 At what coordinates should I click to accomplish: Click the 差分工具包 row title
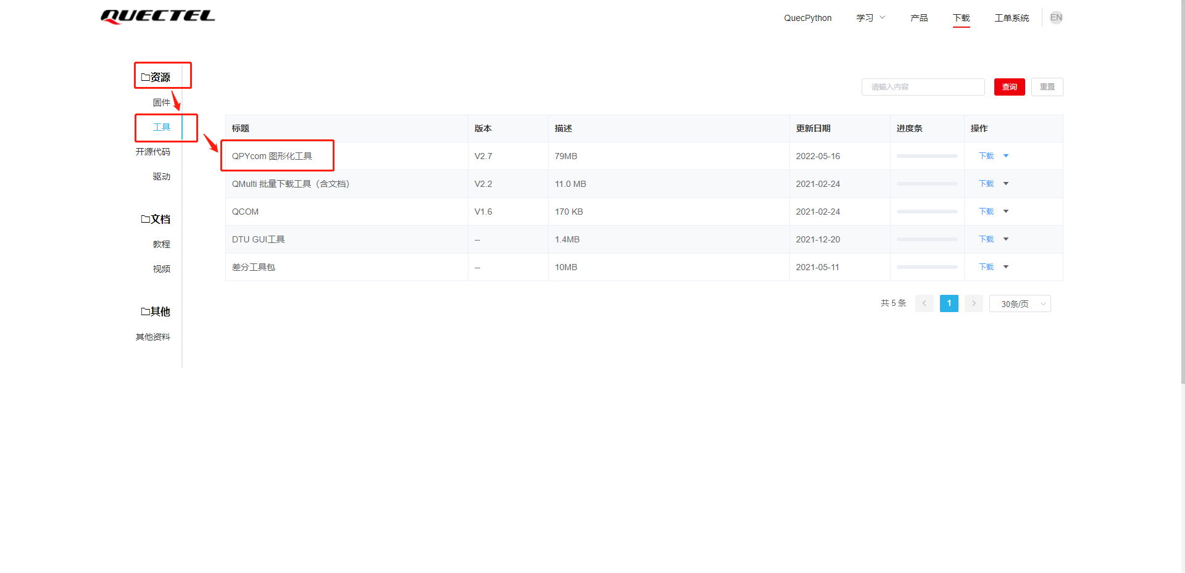tap(254, 267)
